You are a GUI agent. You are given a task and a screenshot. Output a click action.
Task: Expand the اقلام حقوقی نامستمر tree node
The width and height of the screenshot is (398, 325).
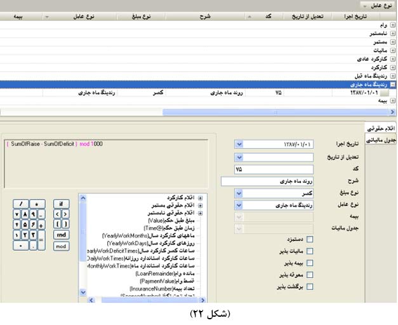200,213
